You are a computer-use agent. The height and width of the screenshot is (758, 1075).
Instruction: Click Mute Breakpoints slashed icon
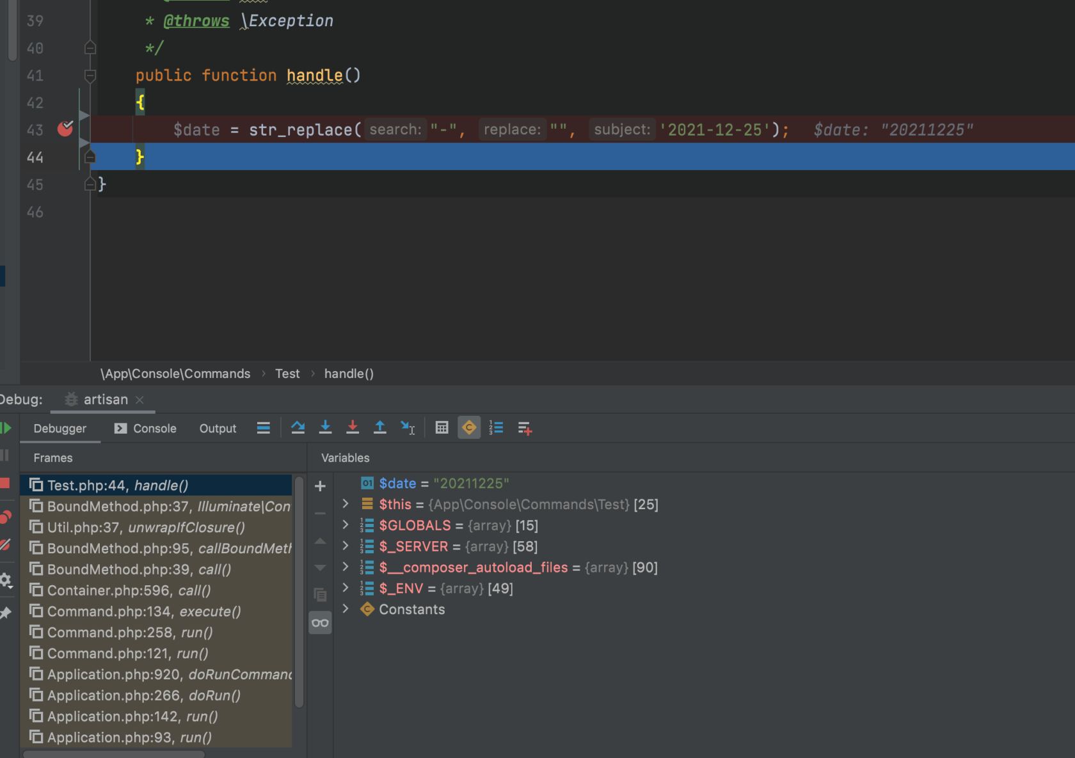coord(5,545)
